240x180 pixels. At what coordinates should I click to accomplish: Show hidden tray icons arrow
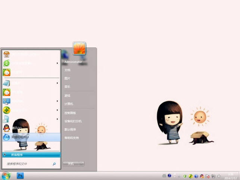click(x=180, y=176)
